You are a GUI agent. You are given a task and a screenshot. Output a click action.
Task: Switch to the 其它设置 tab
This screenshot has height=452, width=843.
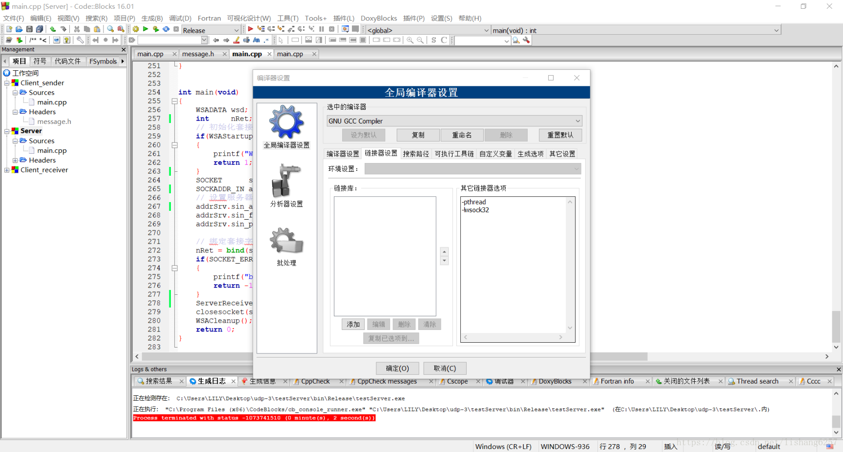(562, 154)
